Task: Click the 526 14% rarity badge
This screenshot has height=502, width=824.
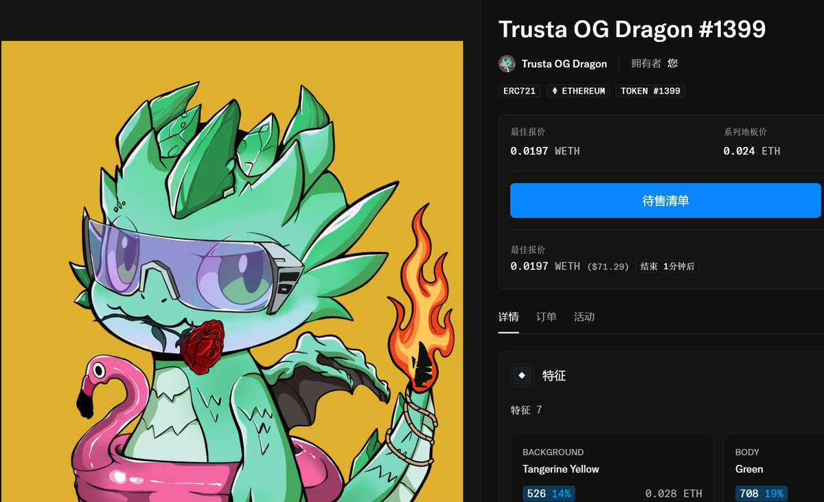Action: (x=549, y=493)
